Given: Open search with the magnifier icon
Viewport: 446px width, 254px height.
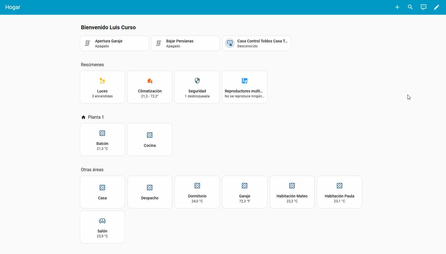Looking at the screenshot, I should [x=410, y=7].
